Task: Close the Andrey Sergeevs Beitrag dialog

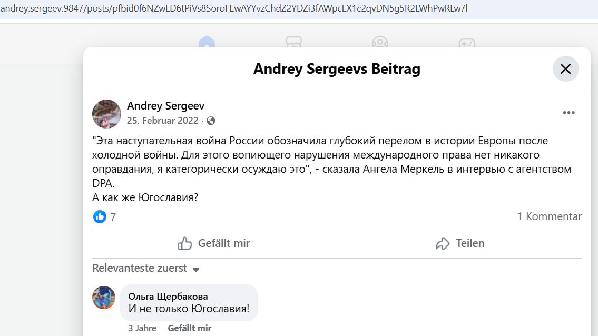Action: pyautogui.click(x=565, y=69)
